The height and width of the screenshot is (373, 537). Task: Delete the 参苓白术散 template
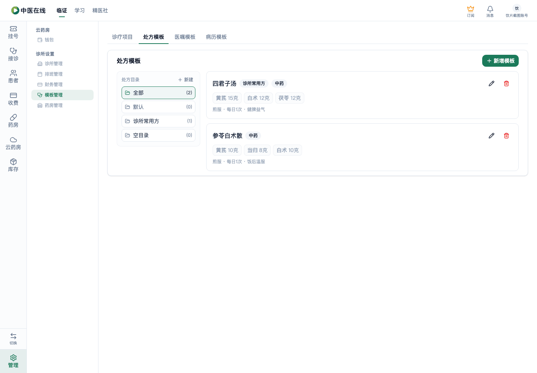[506, 136]
